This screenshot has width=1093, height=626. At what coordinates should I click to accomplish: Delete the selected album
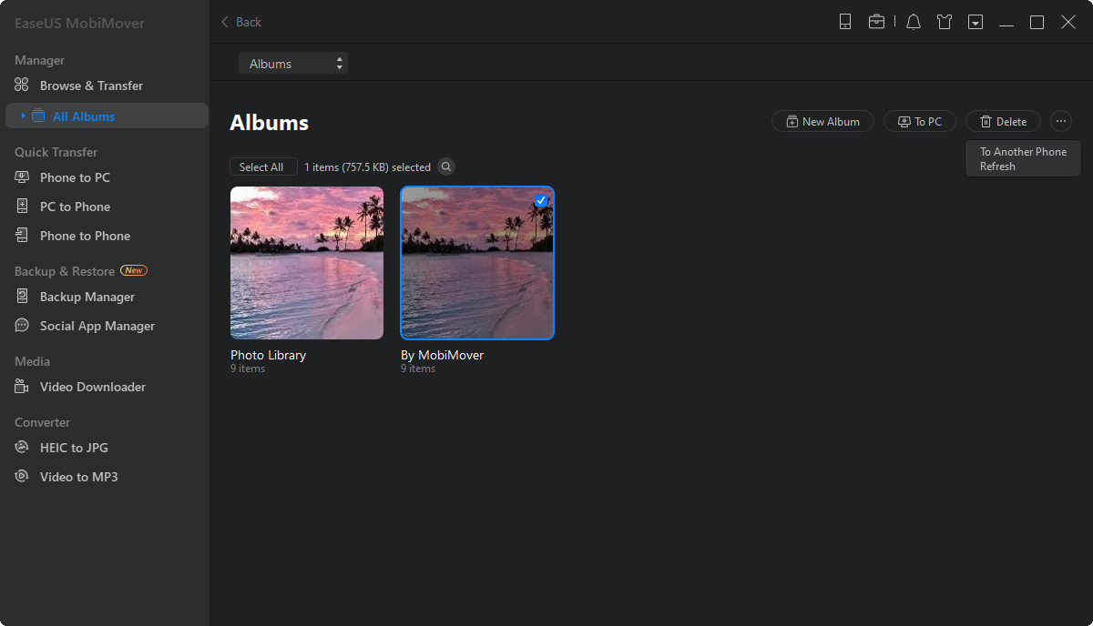(1003, 121)
